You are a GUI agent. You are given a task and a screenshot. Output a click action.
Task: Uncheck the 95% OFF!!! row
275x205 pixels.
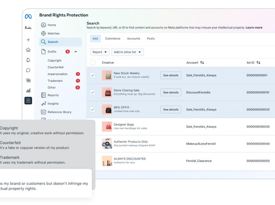pyautogui.click(x=93, y=110)
